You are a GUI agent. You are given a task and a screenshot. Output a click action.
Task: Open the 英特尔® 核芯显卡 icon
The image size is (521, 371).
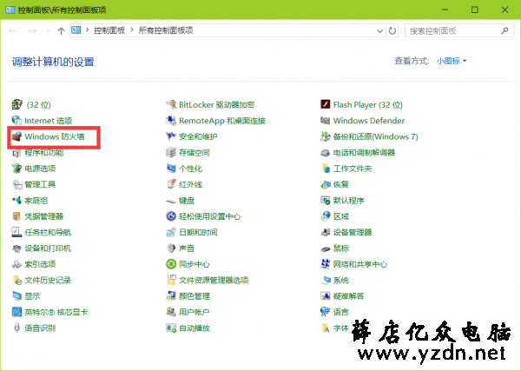tap(16, 312)
